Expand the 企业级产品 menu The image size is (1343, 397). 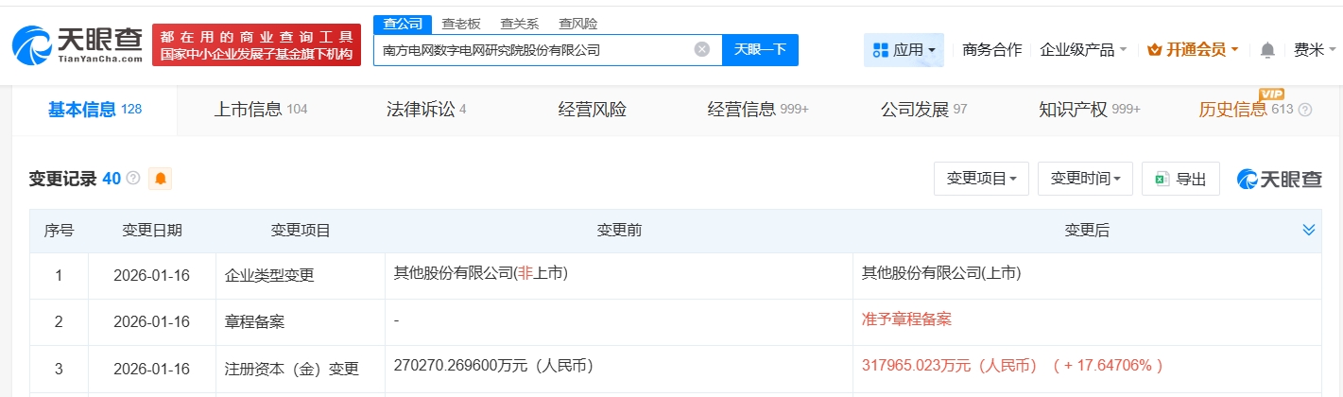click(1083, 49)
